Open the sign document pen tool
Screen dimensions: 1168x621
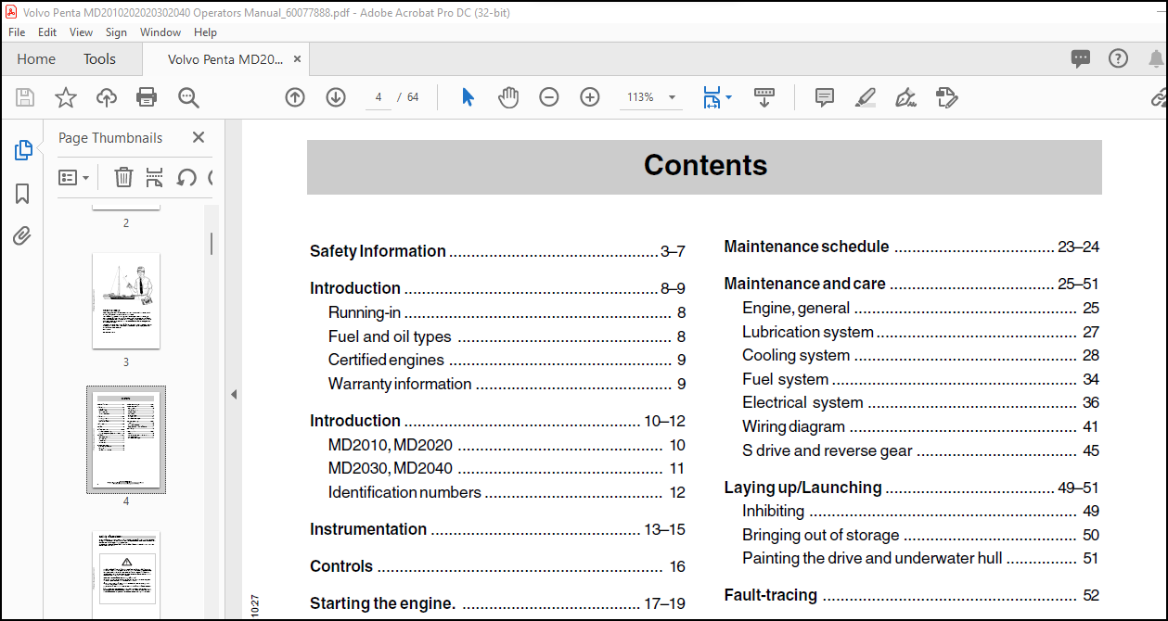coord(906,97)
